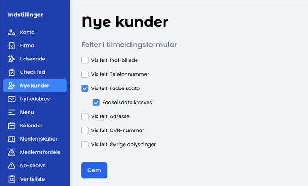Select Nye kunder in the sidebar

(x=34, y=86)
